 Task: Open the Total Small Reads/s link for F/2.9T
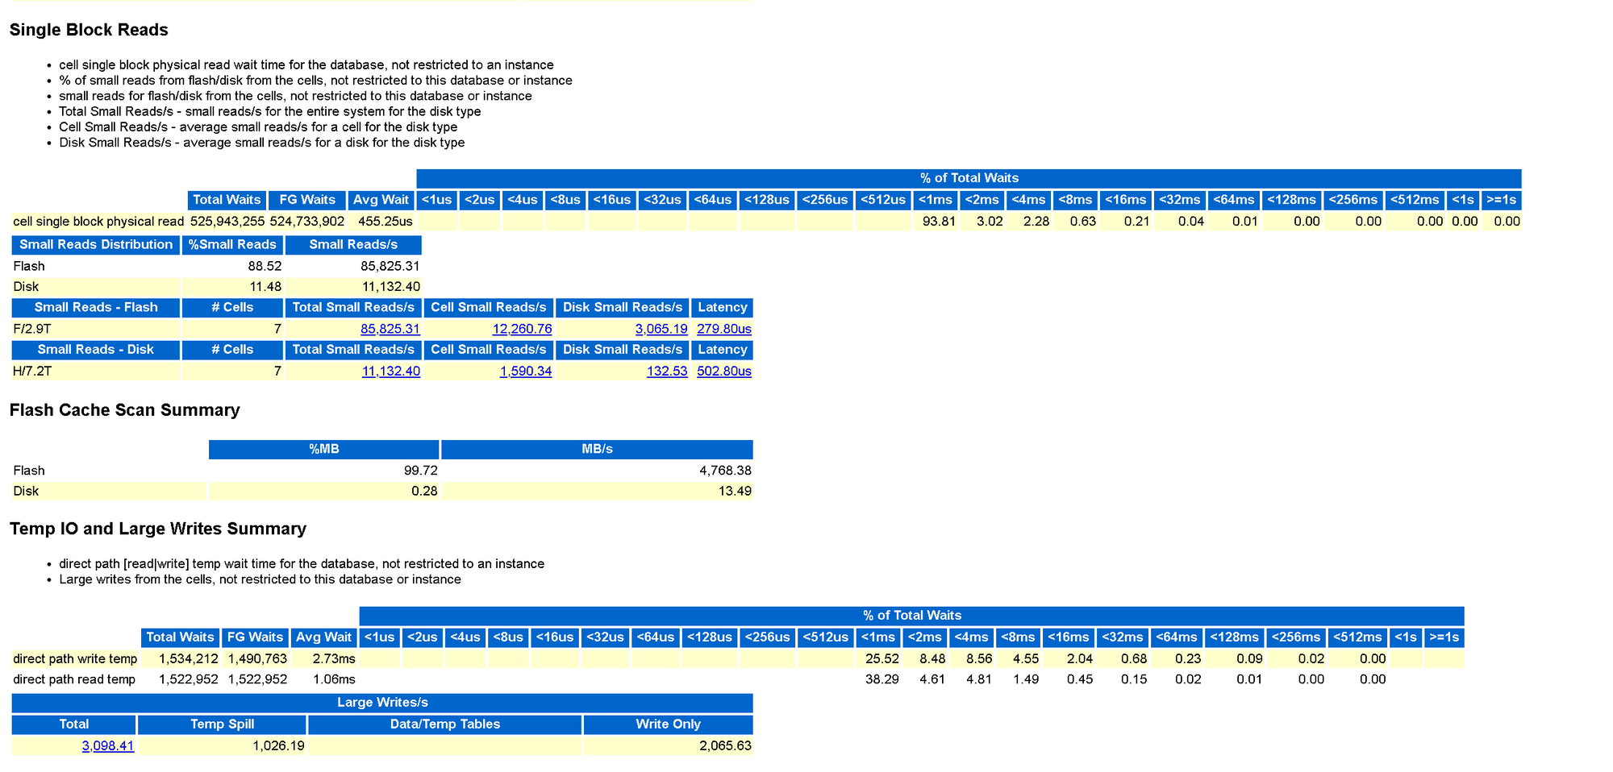click(x=390, y=328)
